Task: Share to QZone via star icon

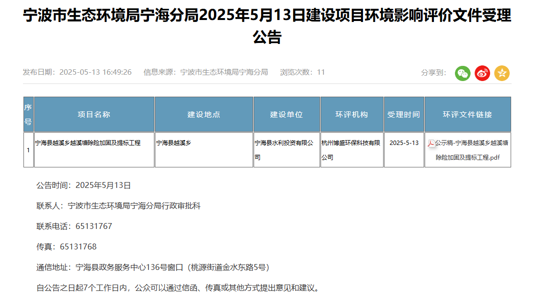Action: coord(502,73)
